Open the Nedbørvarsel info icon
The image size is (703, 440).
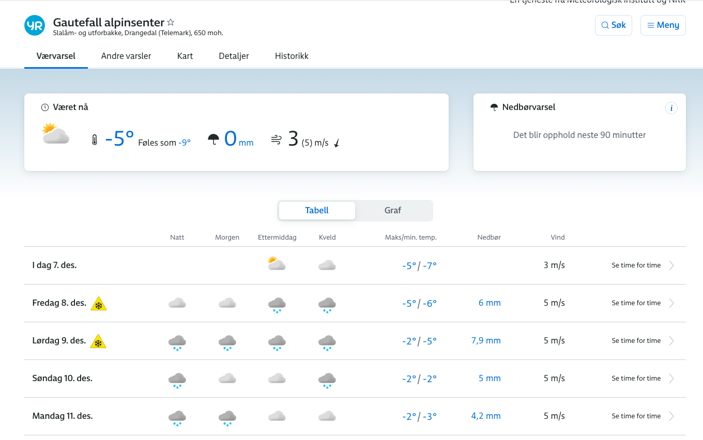[x=671, y=108]
